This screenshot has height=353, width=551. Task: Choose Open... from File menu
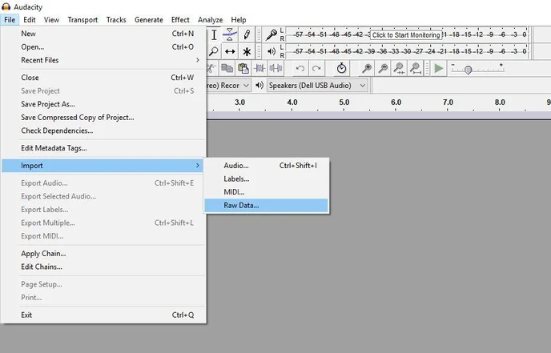tap(103, 46)
